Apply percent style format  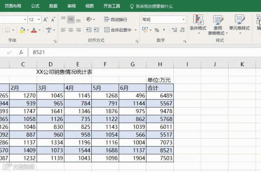(x=157, y=30)
